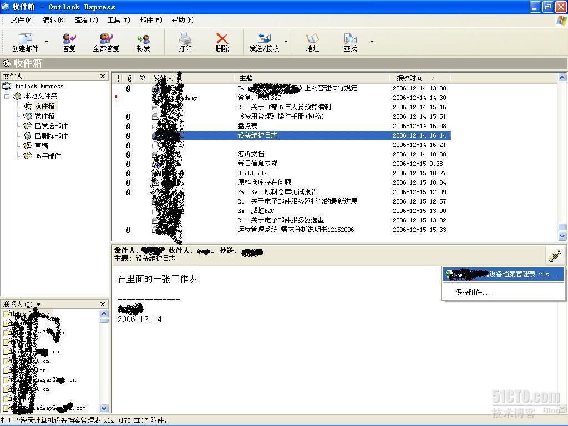The height and width of the screenshot is (426, 568).
Task: Open the 工具(T) menu
Action: pyautogui.click(x=119, y=20)
